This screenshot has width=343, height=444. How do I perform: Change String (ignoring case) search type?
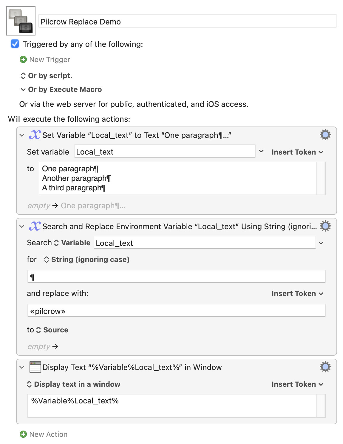click(x=87, y=260)
